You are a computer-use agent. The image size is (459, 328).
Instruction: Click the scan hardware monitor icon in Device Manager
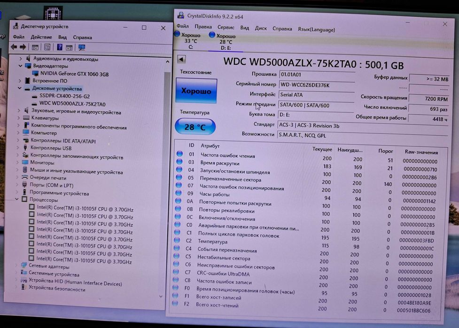82,47
